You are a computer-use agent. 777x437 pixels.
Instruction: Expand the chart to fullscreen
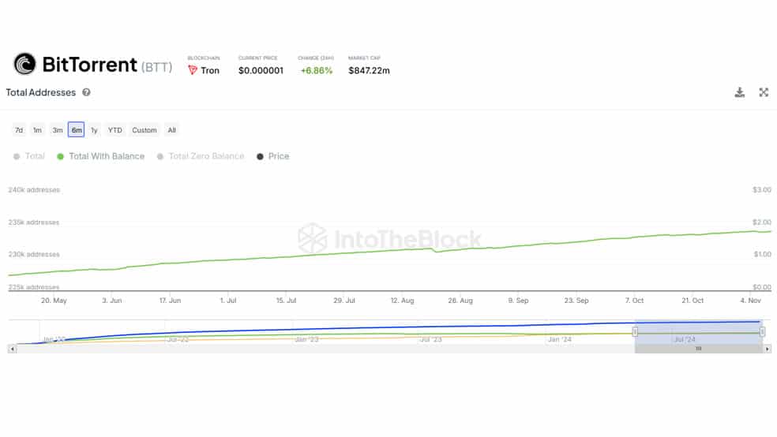click(x=764, y=92)
